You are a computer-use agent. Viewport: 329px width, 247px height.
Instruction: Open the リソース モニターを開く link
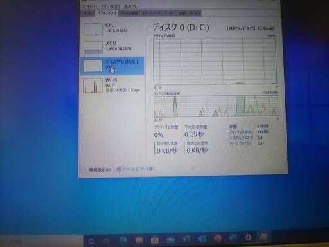(x=139, y=169)
